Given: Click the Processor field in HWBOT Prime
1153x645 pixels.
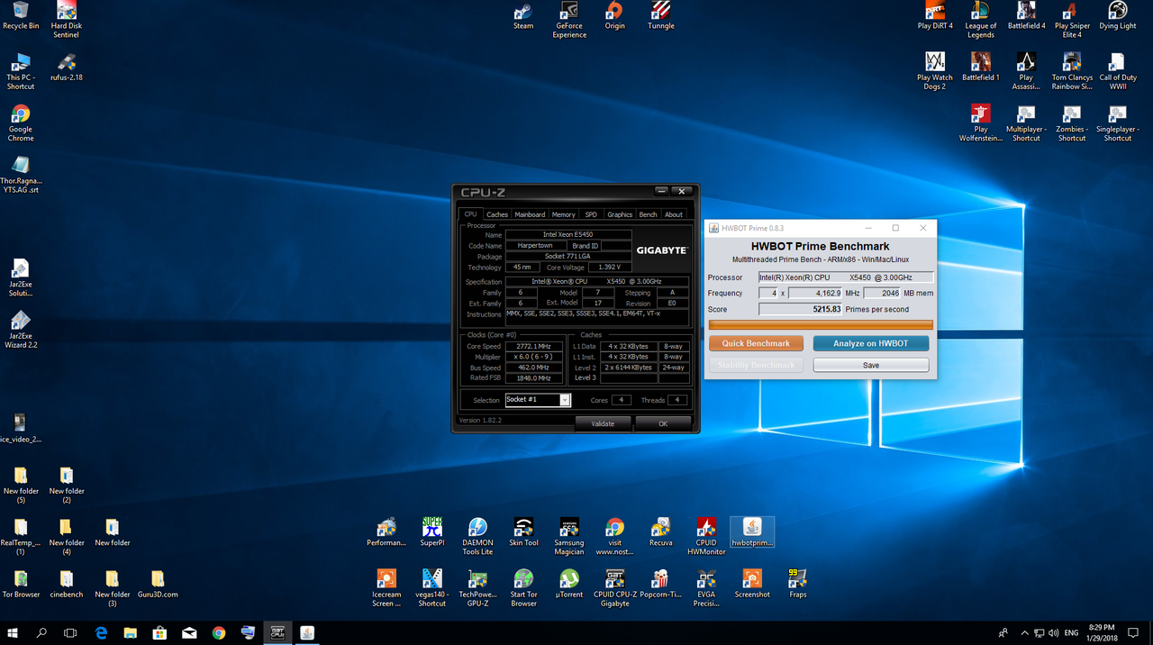Looking at the screenshot, I should click(x=846, y=277).
